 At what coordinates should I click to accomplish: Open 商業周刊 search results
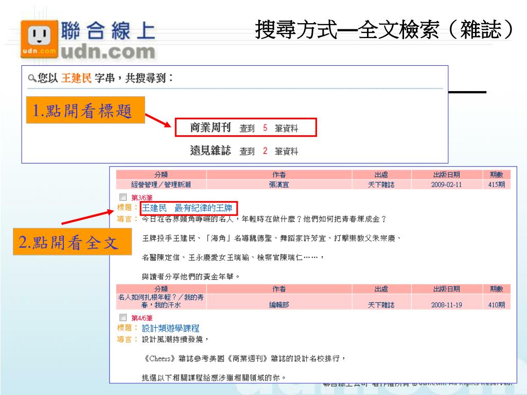(210, 128)
